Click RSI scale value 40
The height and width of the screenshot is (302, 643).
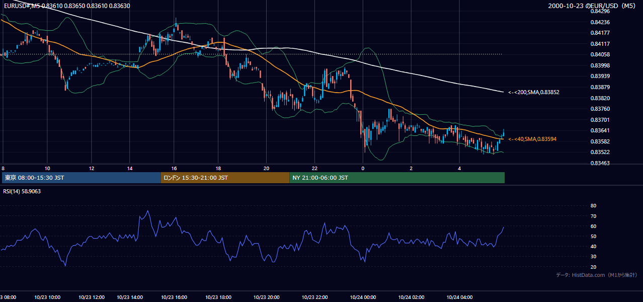pyautogui.click(x=593, y=246)
